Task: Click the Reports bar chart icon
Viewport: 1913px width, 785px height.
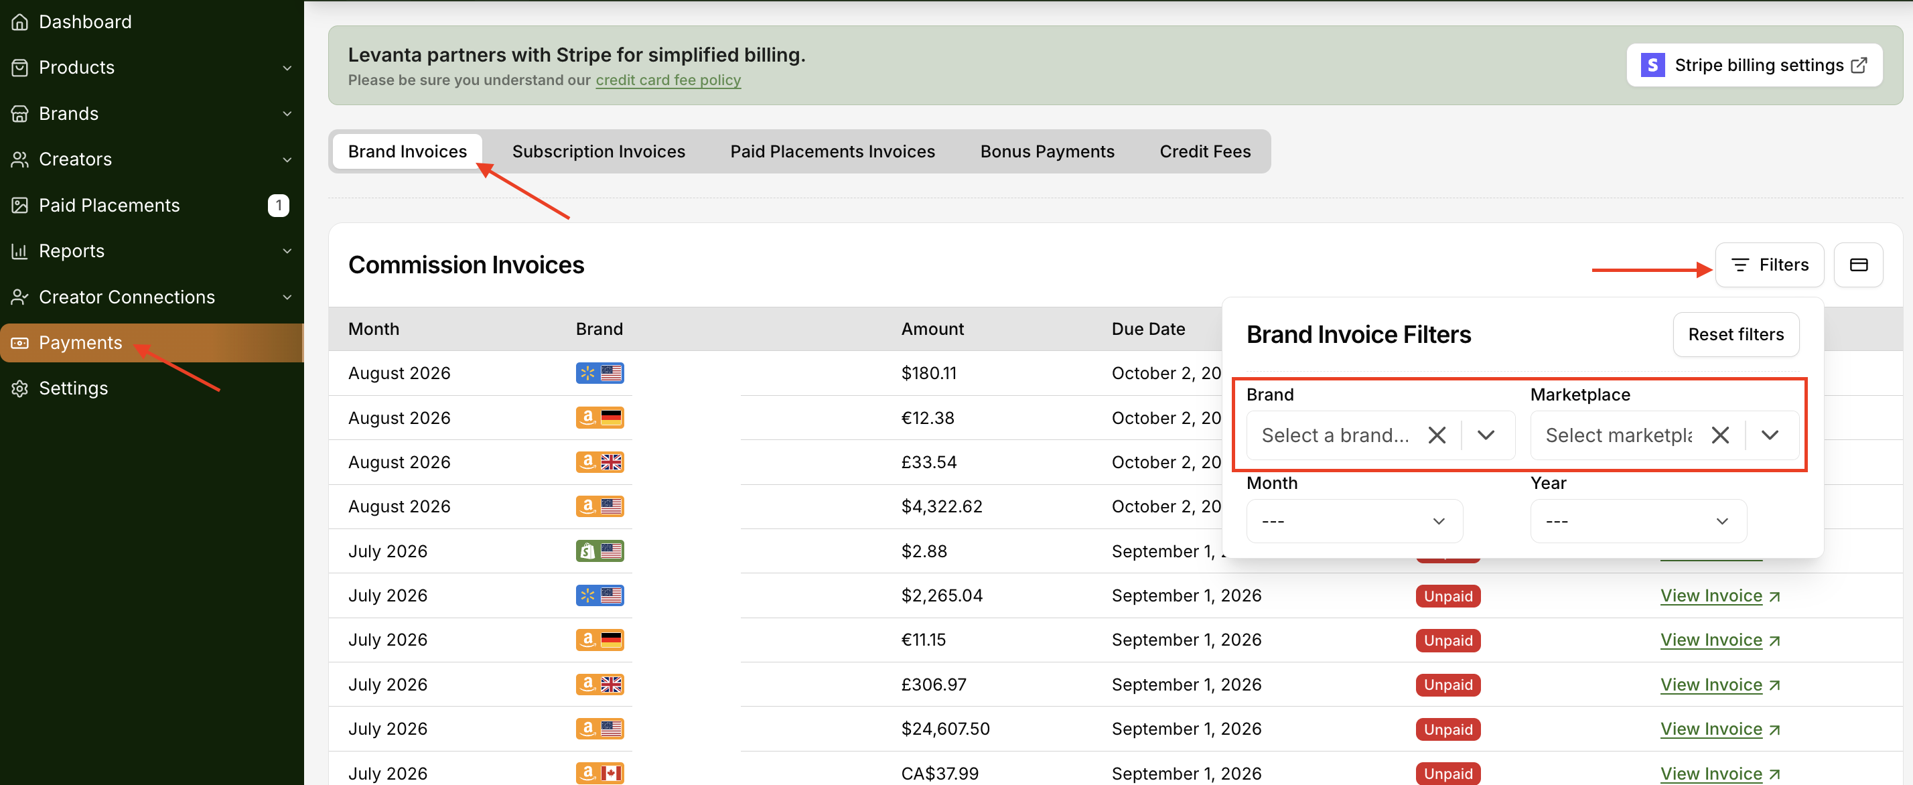Action: point(20,251)
